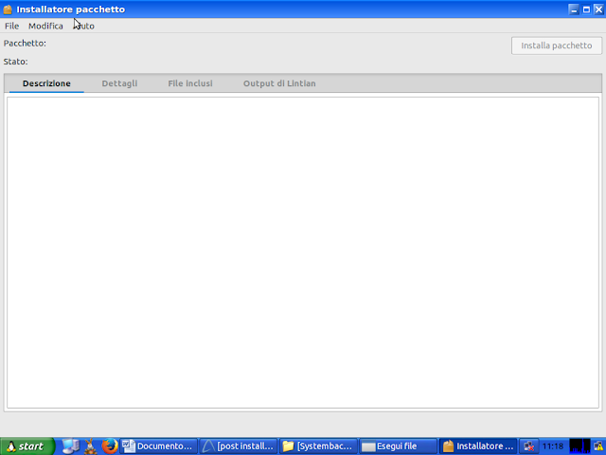Switch to the Dettagli tab
This screenshot has width=606, height=455.
119,83
